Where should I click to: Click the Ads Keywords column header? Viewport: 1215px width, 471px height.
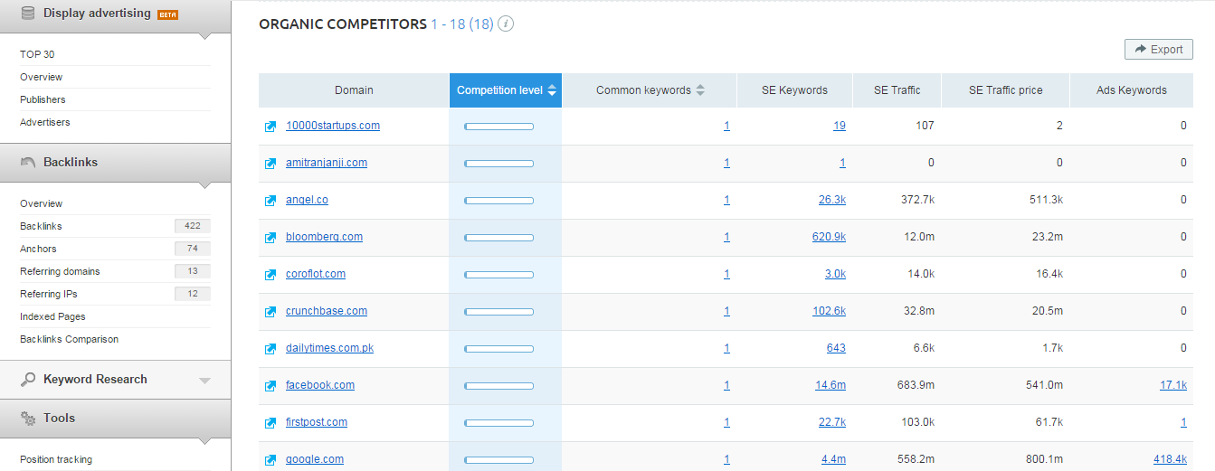(1132, 90)
